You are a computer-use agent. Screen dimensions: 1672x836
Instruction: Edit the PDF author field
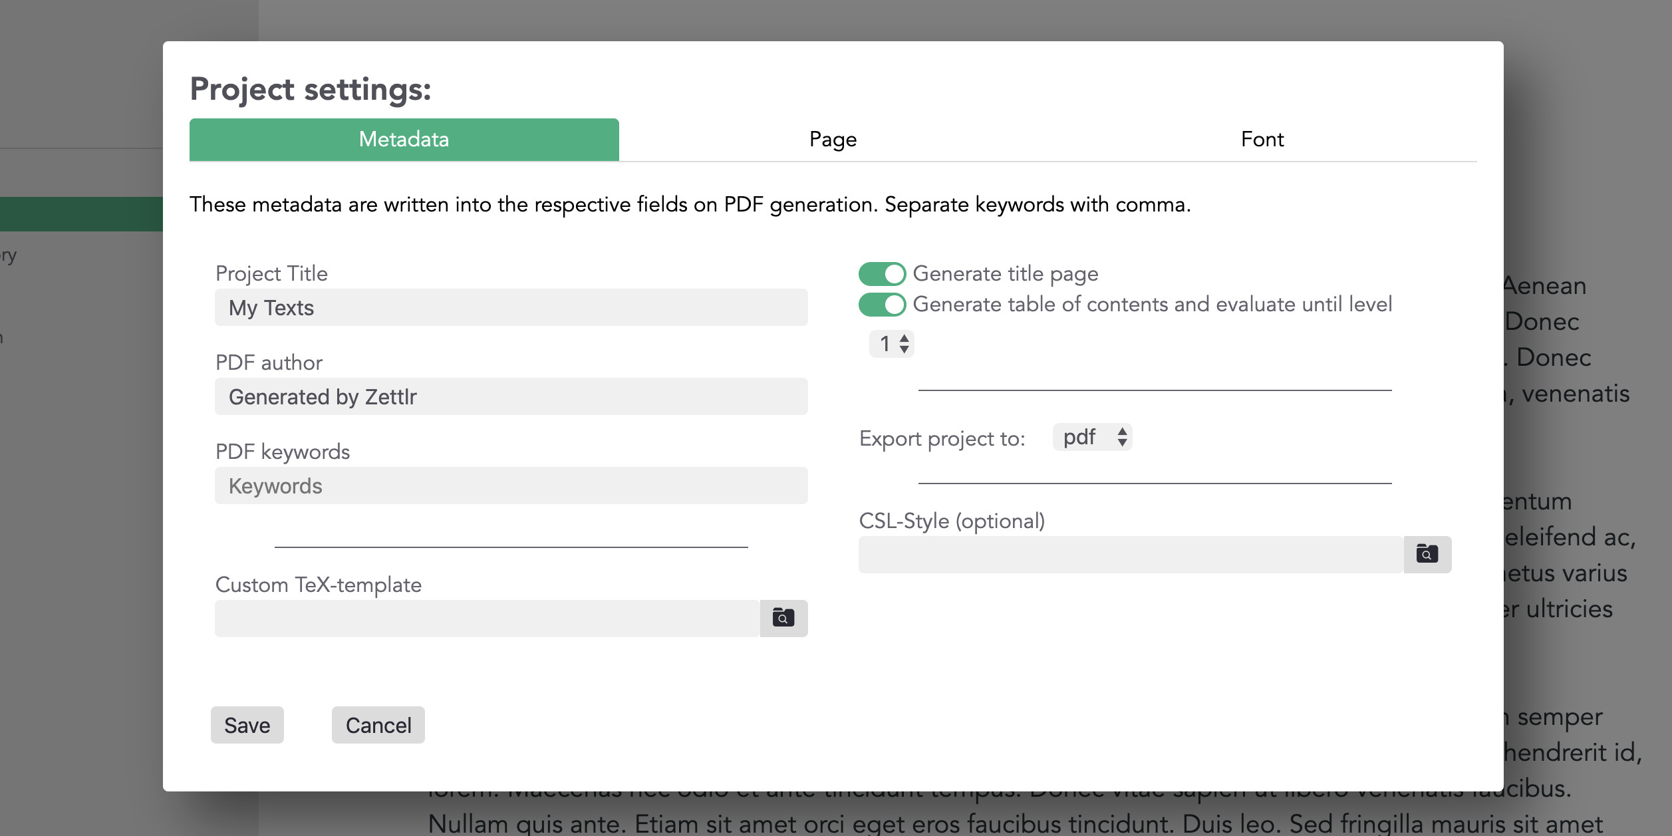point(511,396)
